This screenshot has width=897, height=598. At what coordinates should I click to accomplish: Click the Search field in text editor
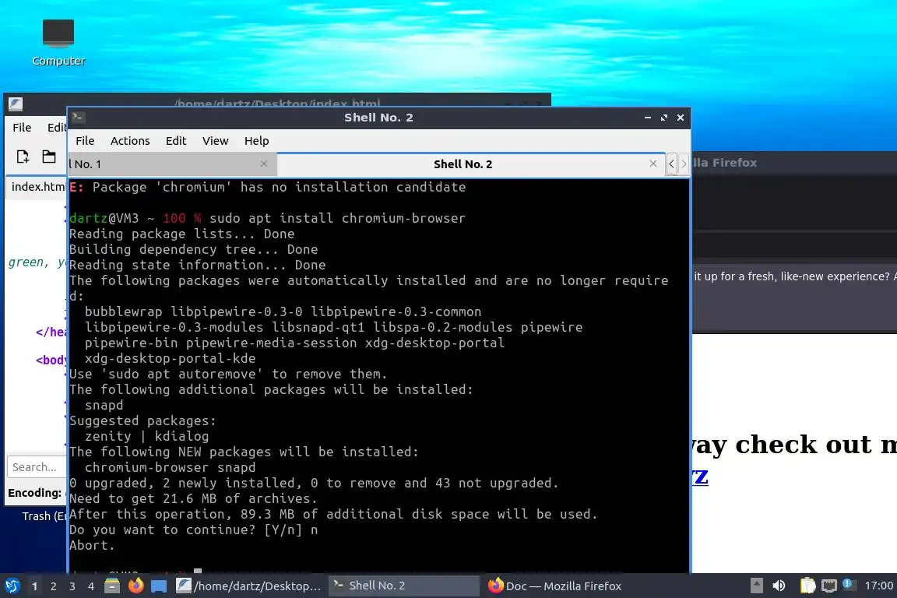point(37,467)
